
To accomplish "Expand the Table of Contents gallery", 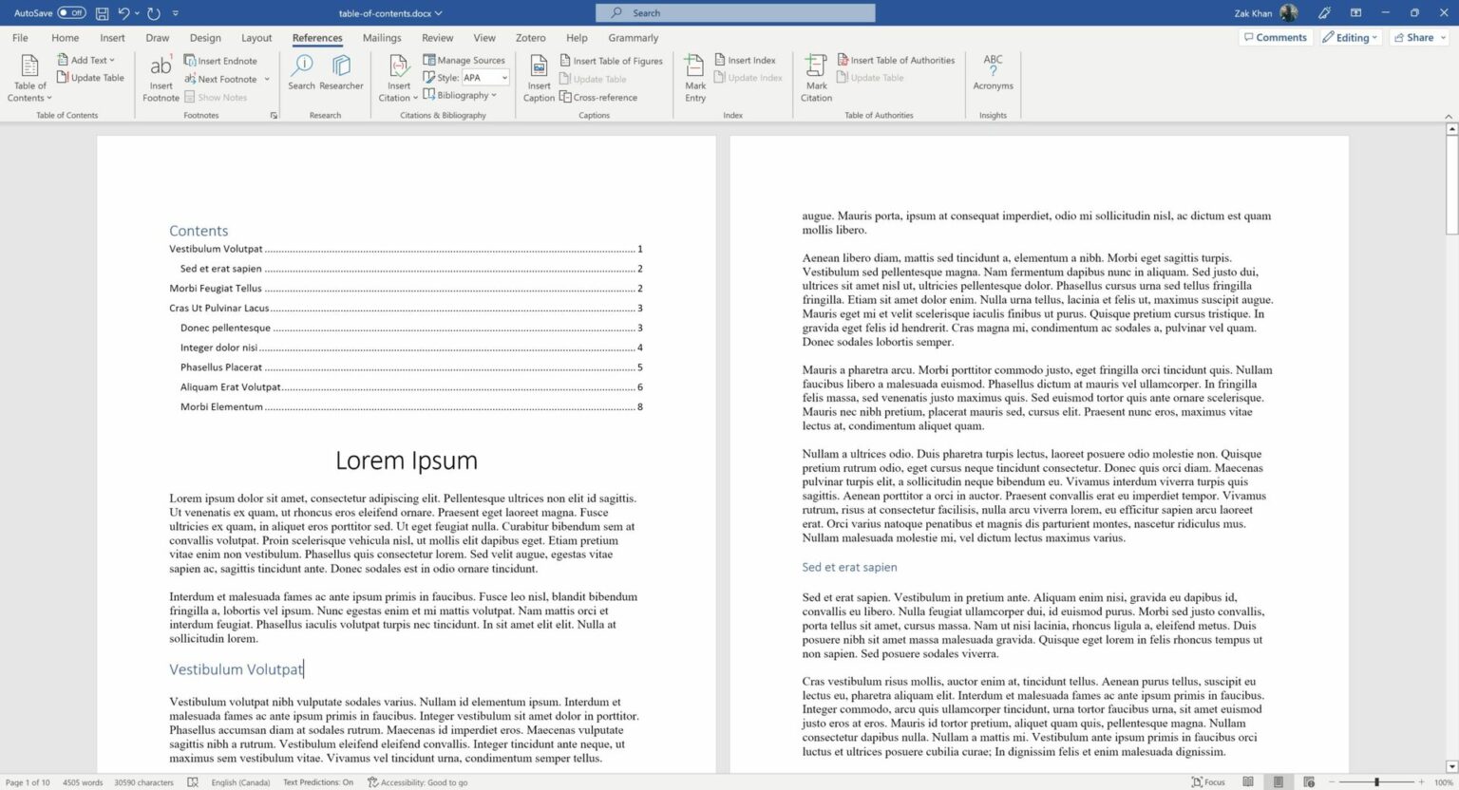I will (x=29, y=78).
